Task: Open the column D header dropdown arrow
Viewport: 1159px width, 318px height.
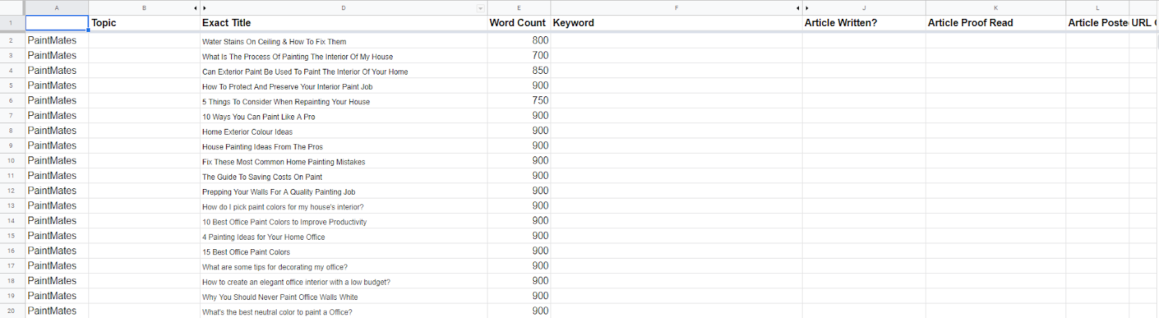Action: (480, 8)
